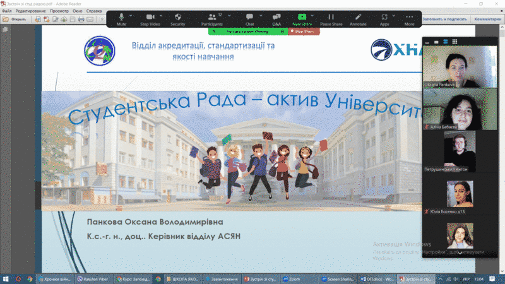Click the print icon in Adobe Reader toolbar
Image resolution: width=505 pixels, height=284 pixels.
coord(81,20)
